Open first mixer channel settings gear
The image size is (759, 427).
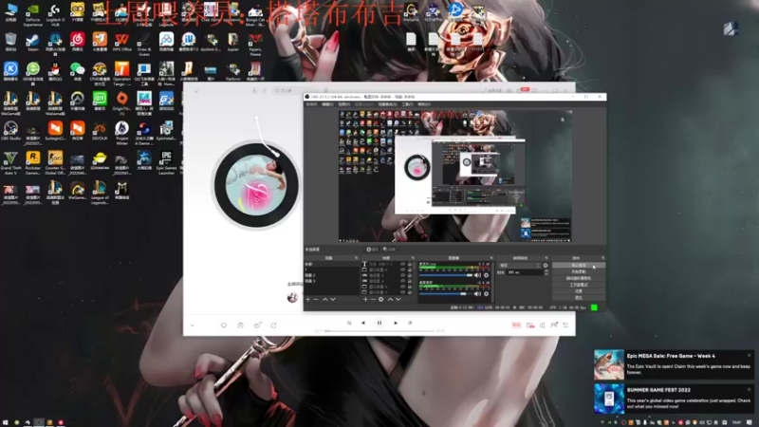coord(486,275)
